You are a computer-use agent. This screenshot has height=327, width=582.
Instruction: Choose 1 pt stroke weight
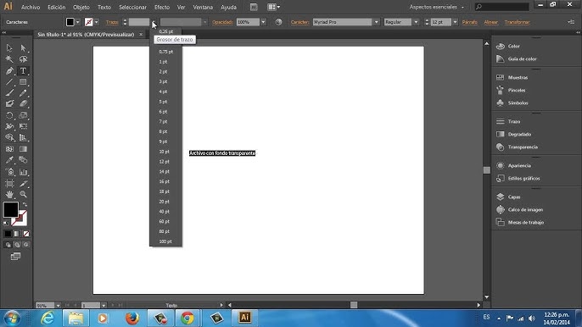pyautogui.click(x=165, y=62)
